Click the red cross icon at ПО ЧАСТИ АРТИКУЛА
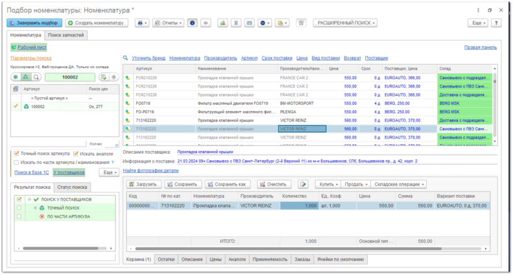The image size is (513, 275). tap(42, 216)
